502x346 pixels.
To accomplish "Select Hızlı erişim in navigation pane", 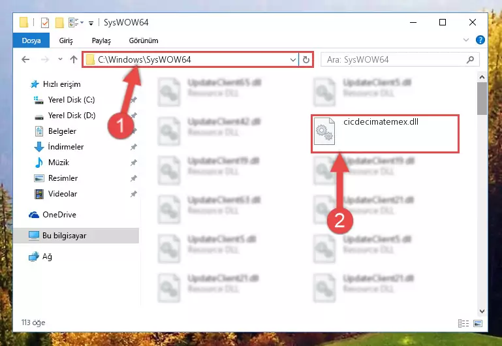I will click(x=62, y=84).
